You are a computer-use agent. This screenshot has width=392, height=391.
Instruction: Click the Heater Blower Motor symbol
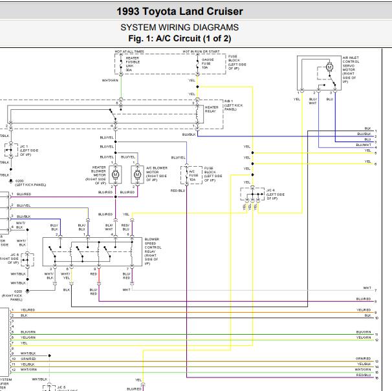pyautogui.click(x=116, y=174)
